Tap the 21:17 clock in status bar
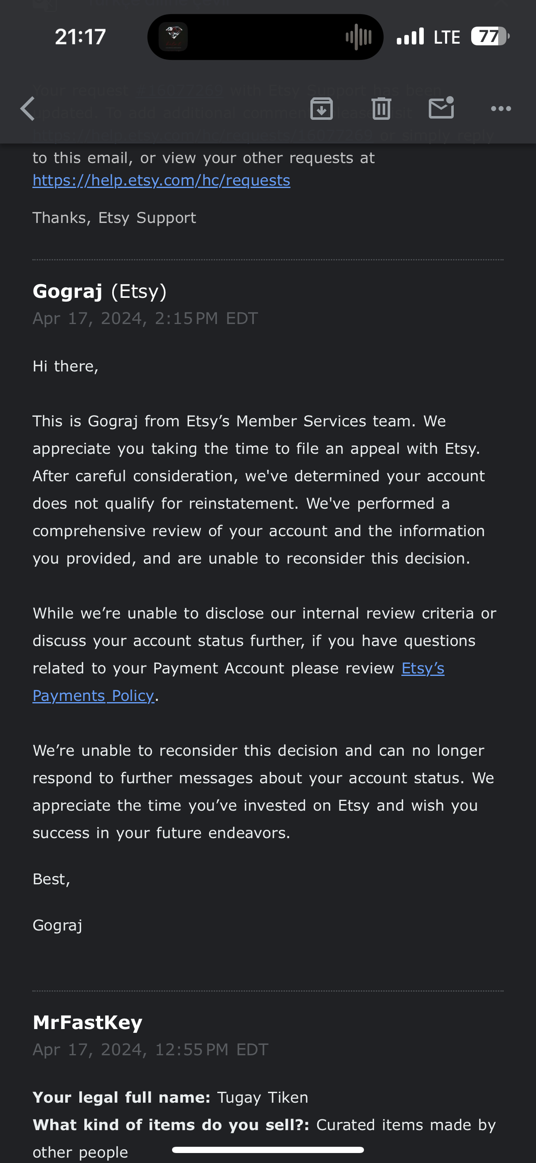 click(x=80, y=37)
